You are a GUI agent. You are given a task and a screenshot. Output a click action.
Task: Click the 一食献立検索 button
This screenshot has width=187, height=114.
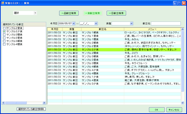[93, 13]
